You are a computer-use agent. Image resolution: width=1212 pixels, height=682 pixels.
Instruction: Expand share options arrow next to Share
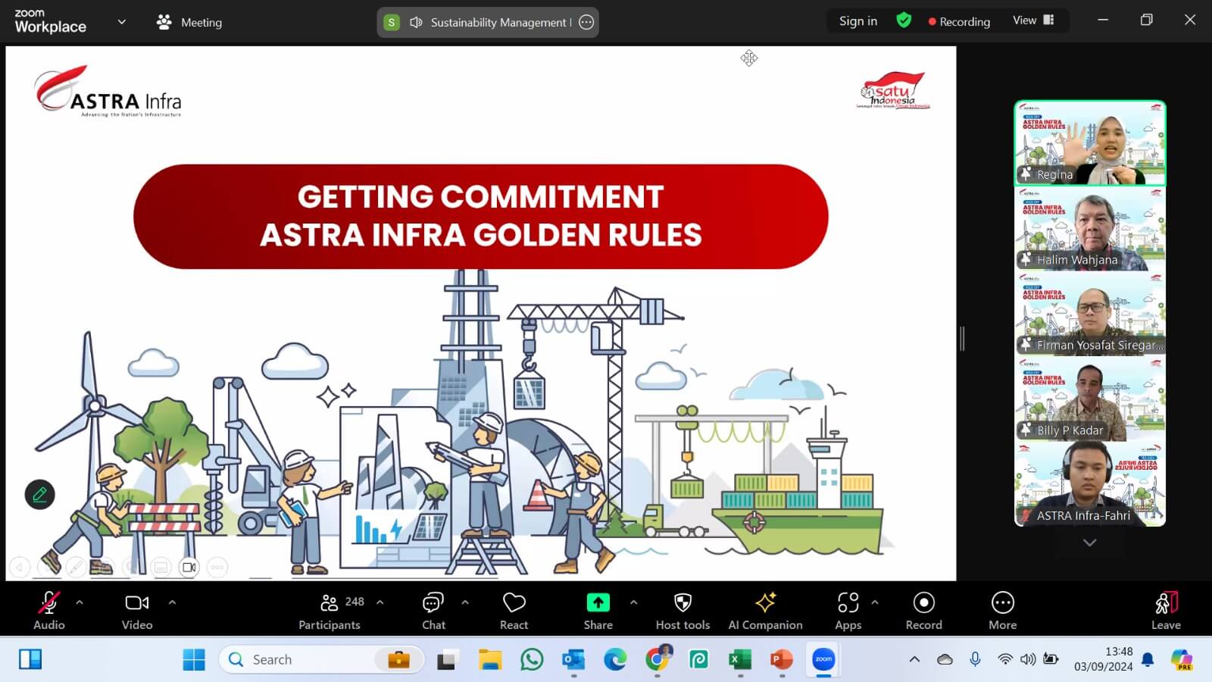(x=633, y=602)
